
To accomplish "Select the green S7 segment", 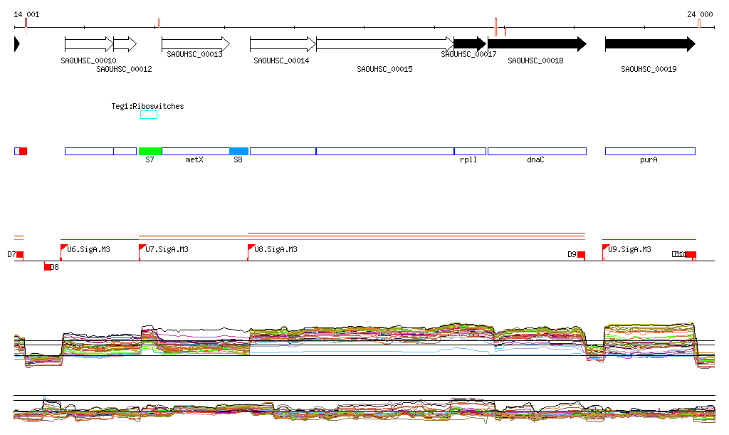I will (x=150, y=151).
